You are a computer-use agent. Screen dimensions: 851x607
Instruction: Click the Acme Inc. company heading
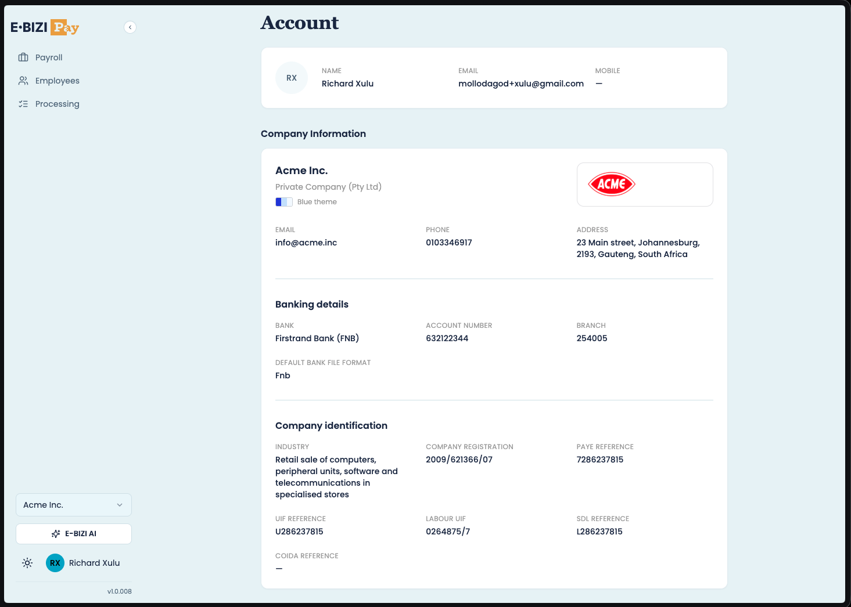tap(301, 171)
